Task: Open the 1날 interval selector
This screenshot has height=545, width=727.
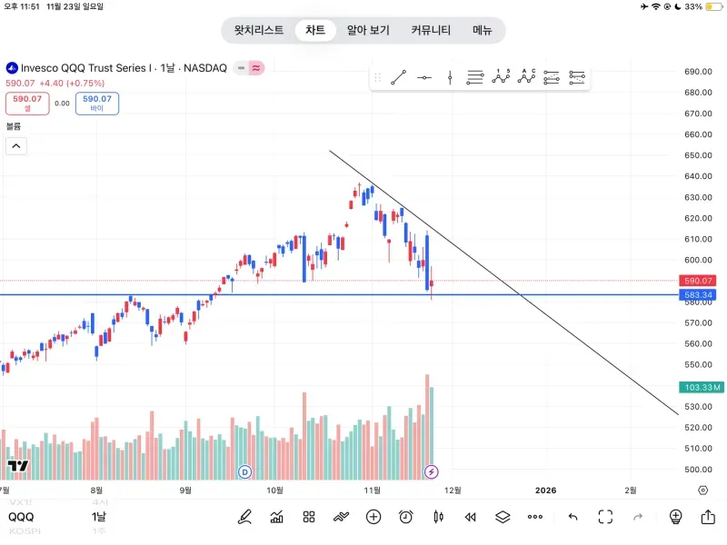Action: 98,517
